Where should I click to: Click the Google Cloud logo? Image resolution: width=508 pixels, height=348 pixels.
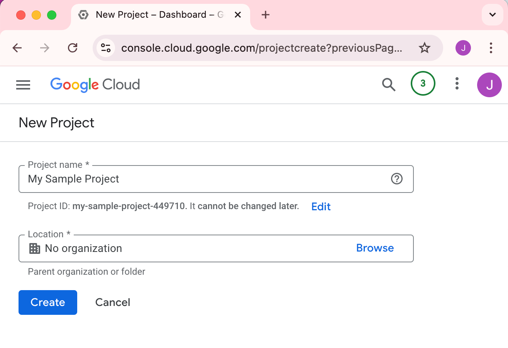coord(95,85)
